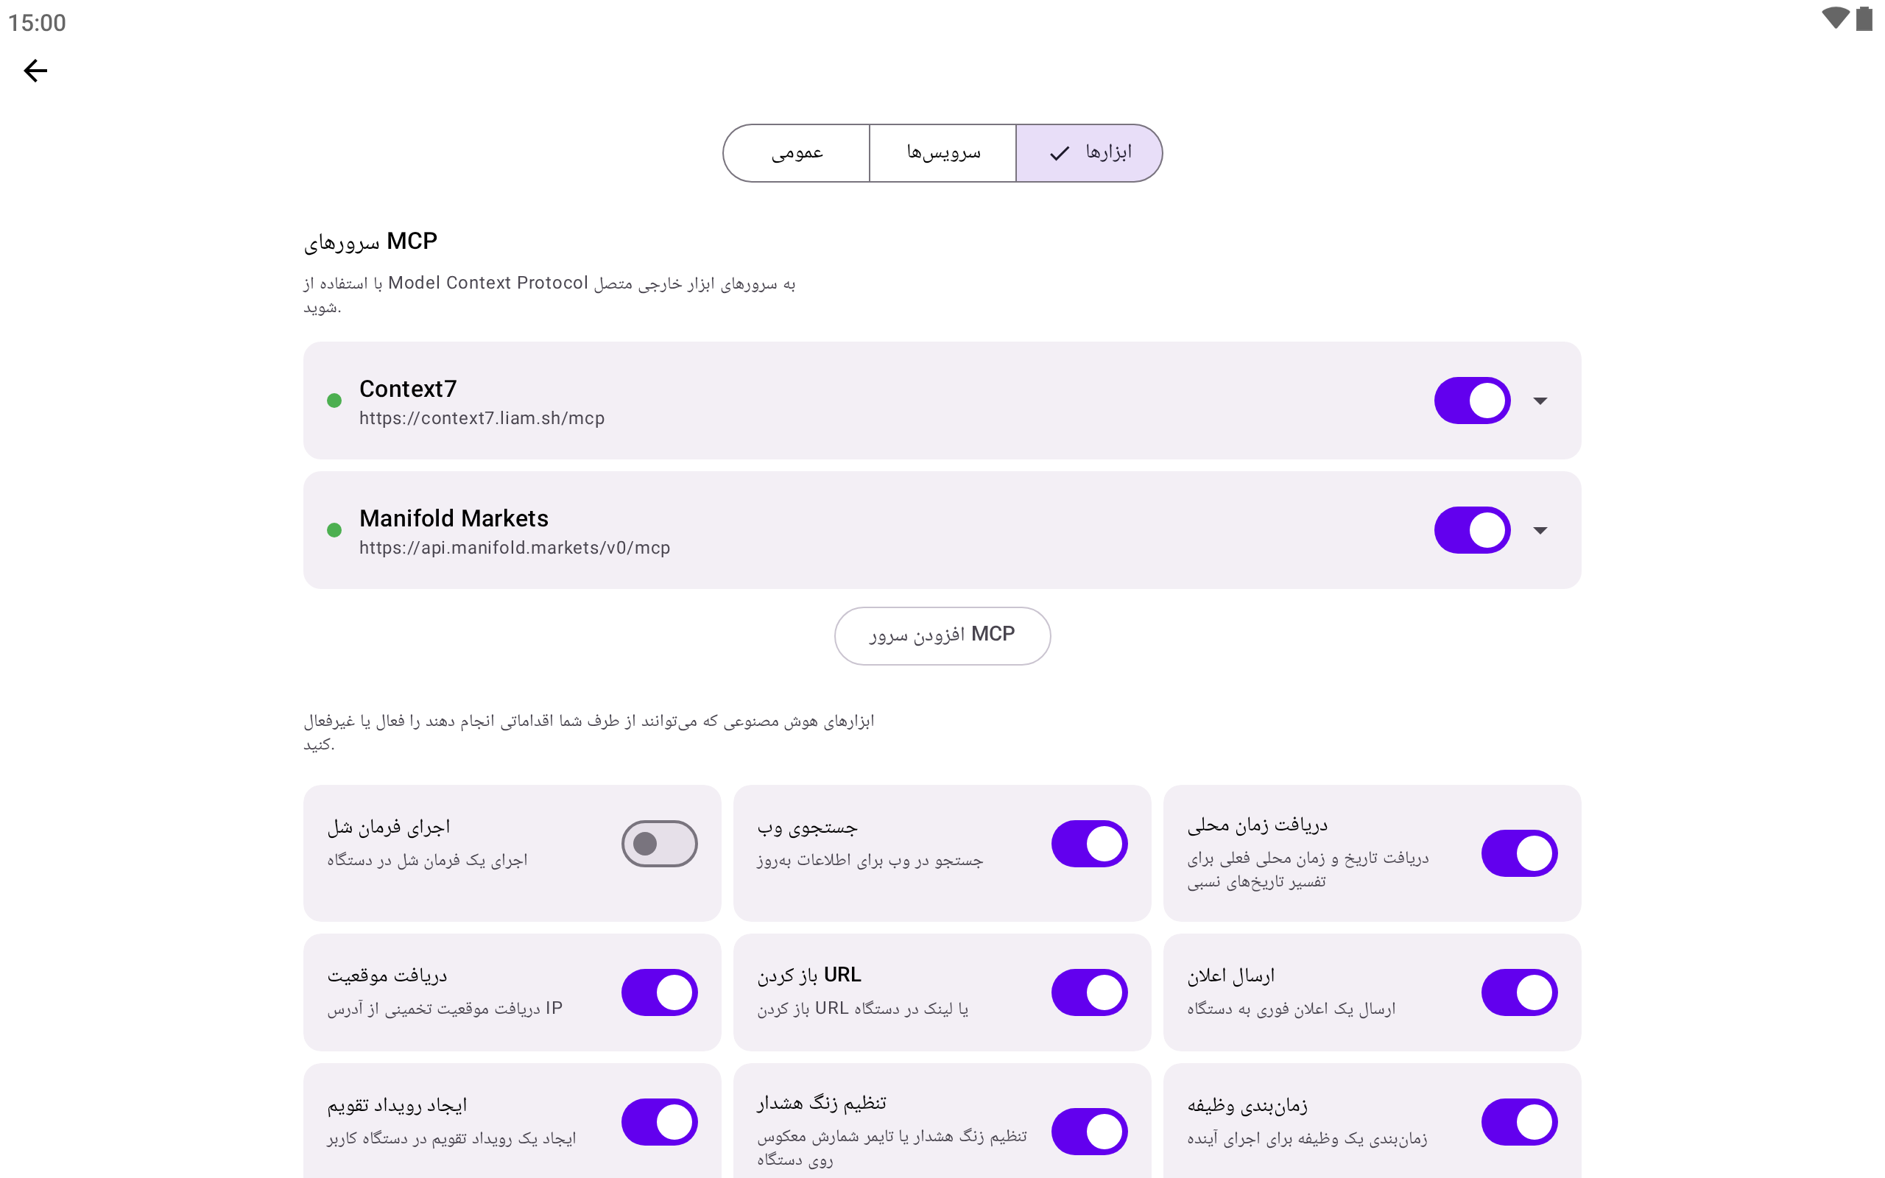Expand the Manifold Markets dropdown arrow
Viewport: 1885px width, 1178px height.
(1540, 530)
